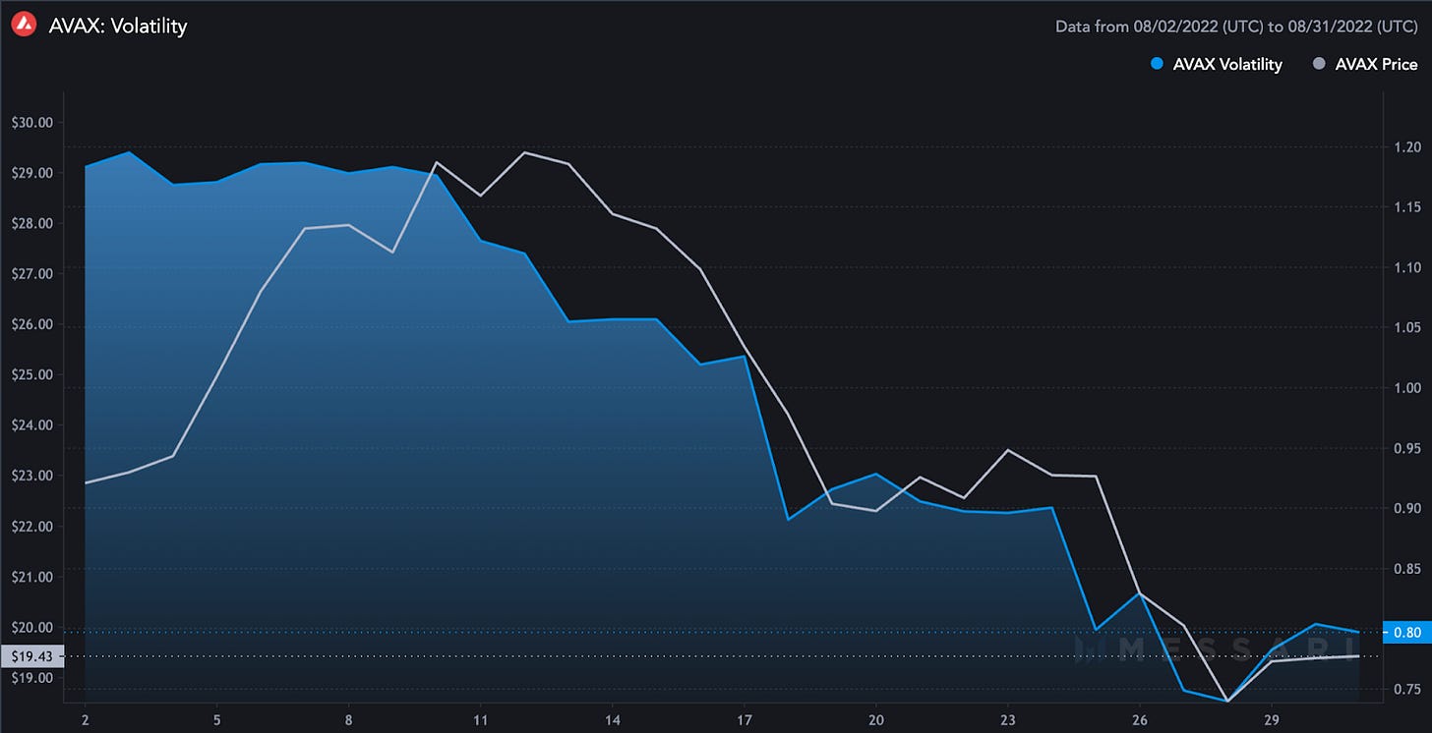The width and height of the screenshot is (1432, 733).
Task: Click the $19.43 current price label
Action: coord(31,656)
